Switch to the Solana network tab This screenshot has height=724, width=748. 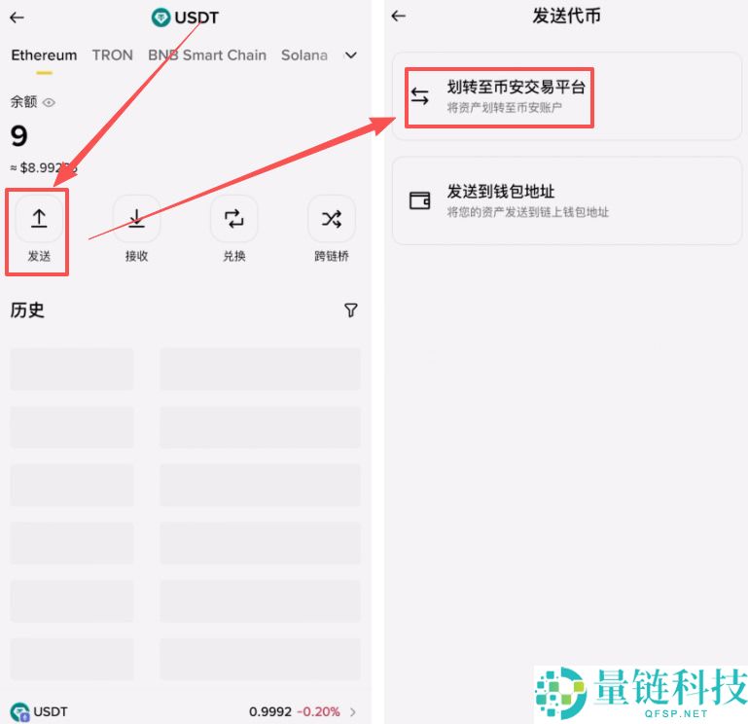point(304,54)
